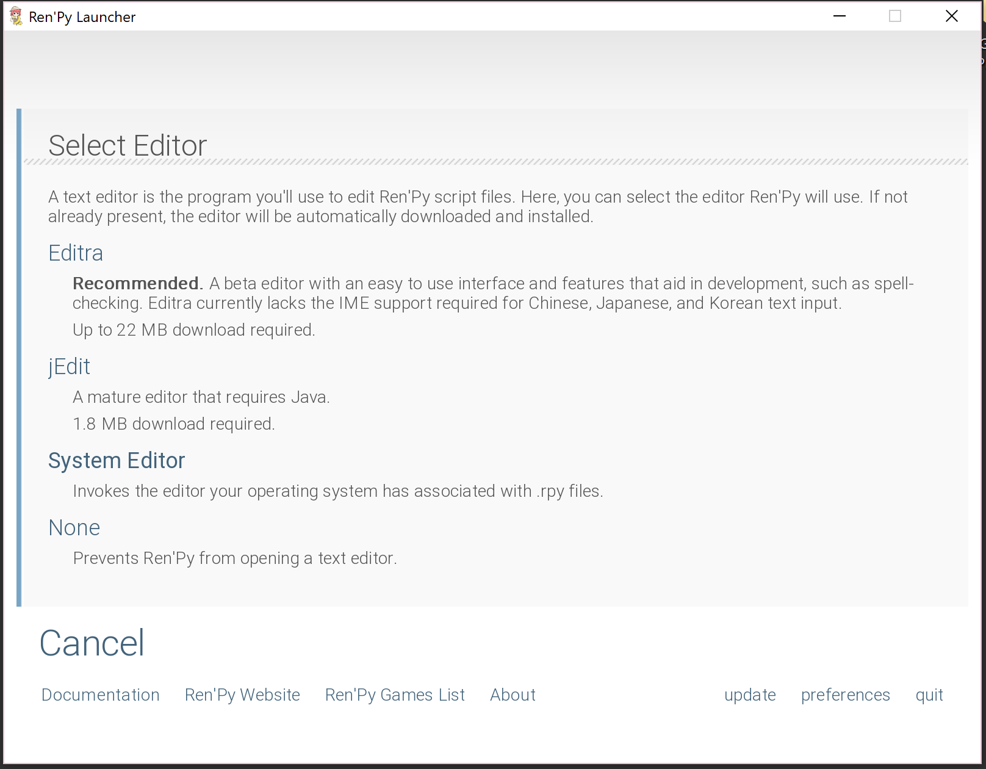Screen dimensions: 986x769
Task: Click the Select Editor heading
Action: [127, 145]
